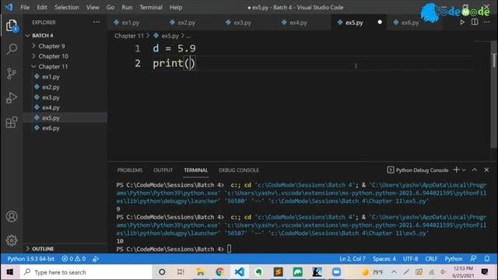This screenshot has width=498, height=280.
Task: Run Python file with play icon
Action: [462, 23]
